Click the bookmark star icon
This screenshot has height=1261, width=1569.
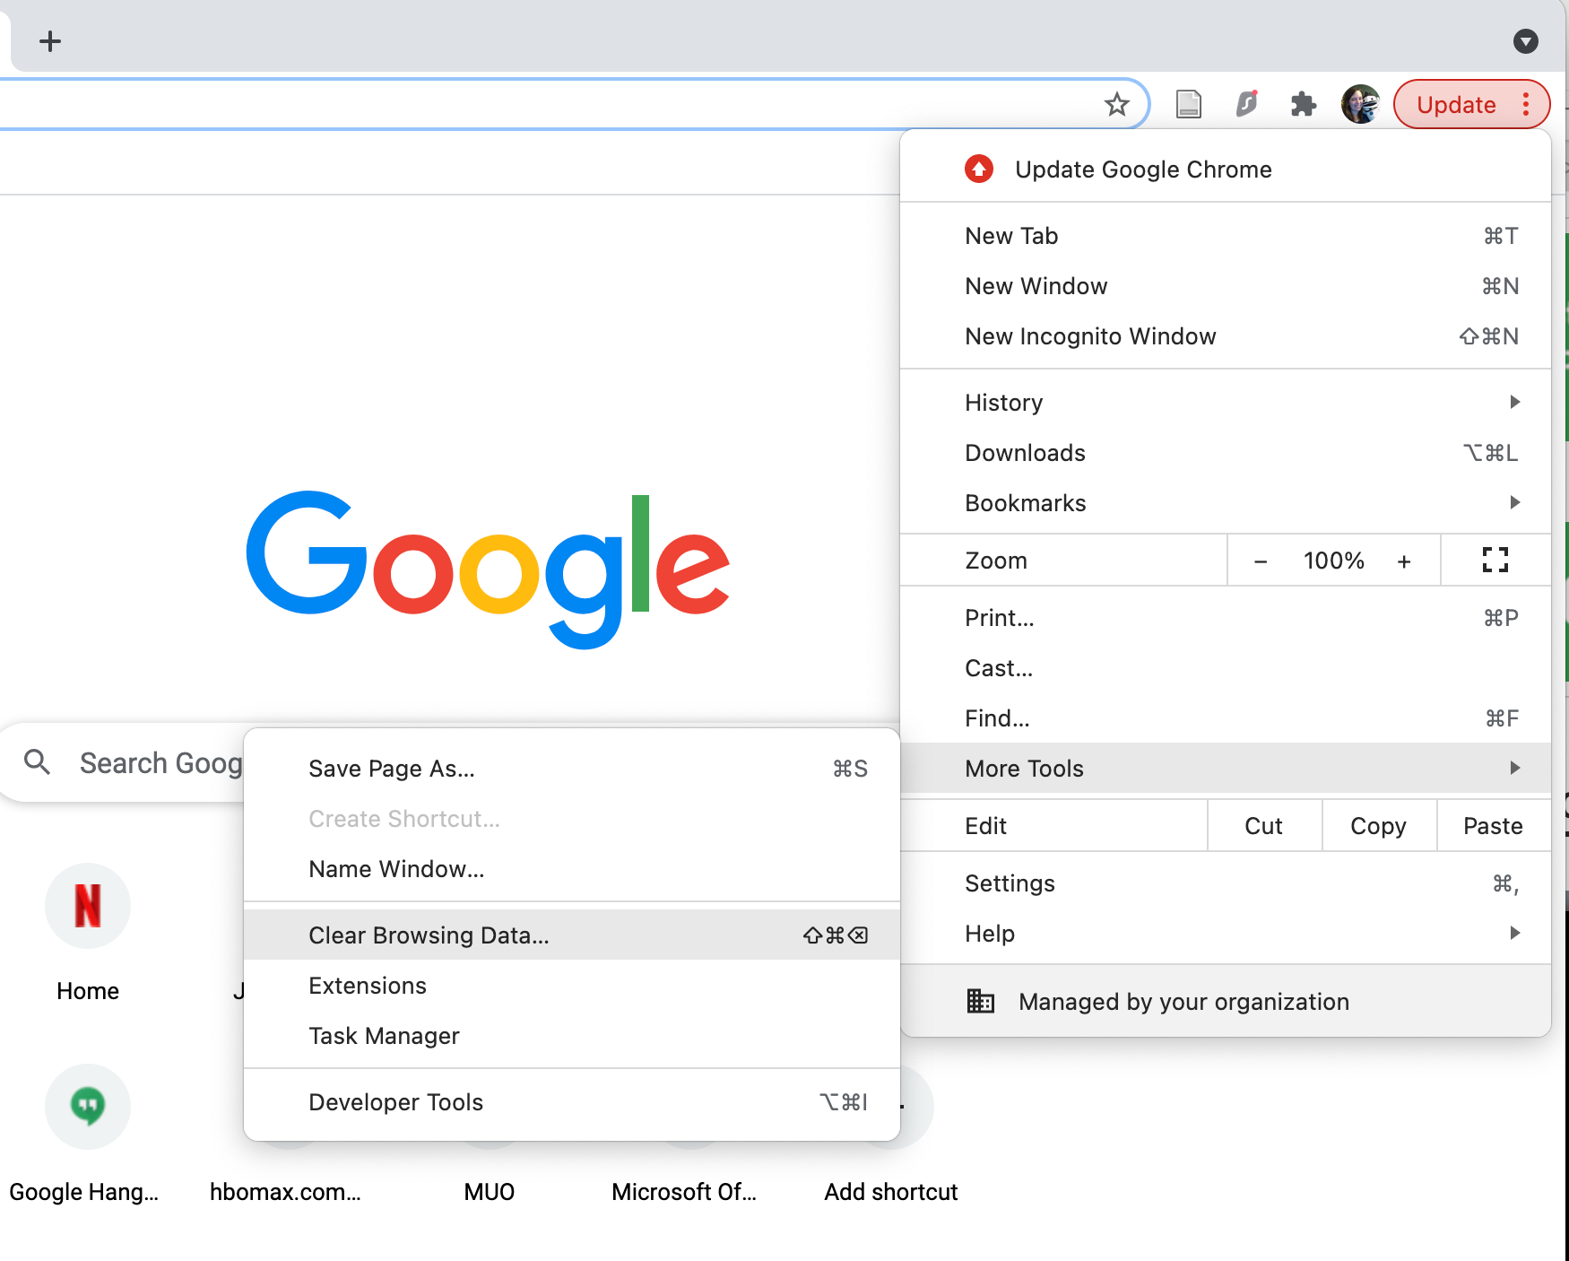point(1116,105)
